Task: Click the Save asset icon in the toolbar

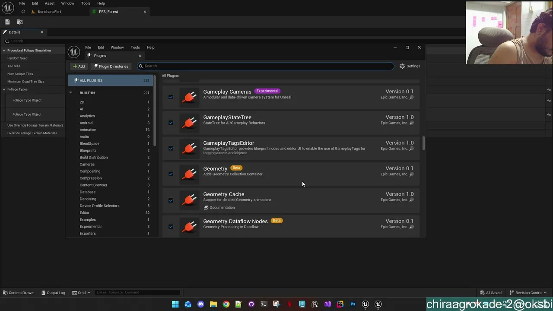Action: pyautogui.click(x=7, y=22)
